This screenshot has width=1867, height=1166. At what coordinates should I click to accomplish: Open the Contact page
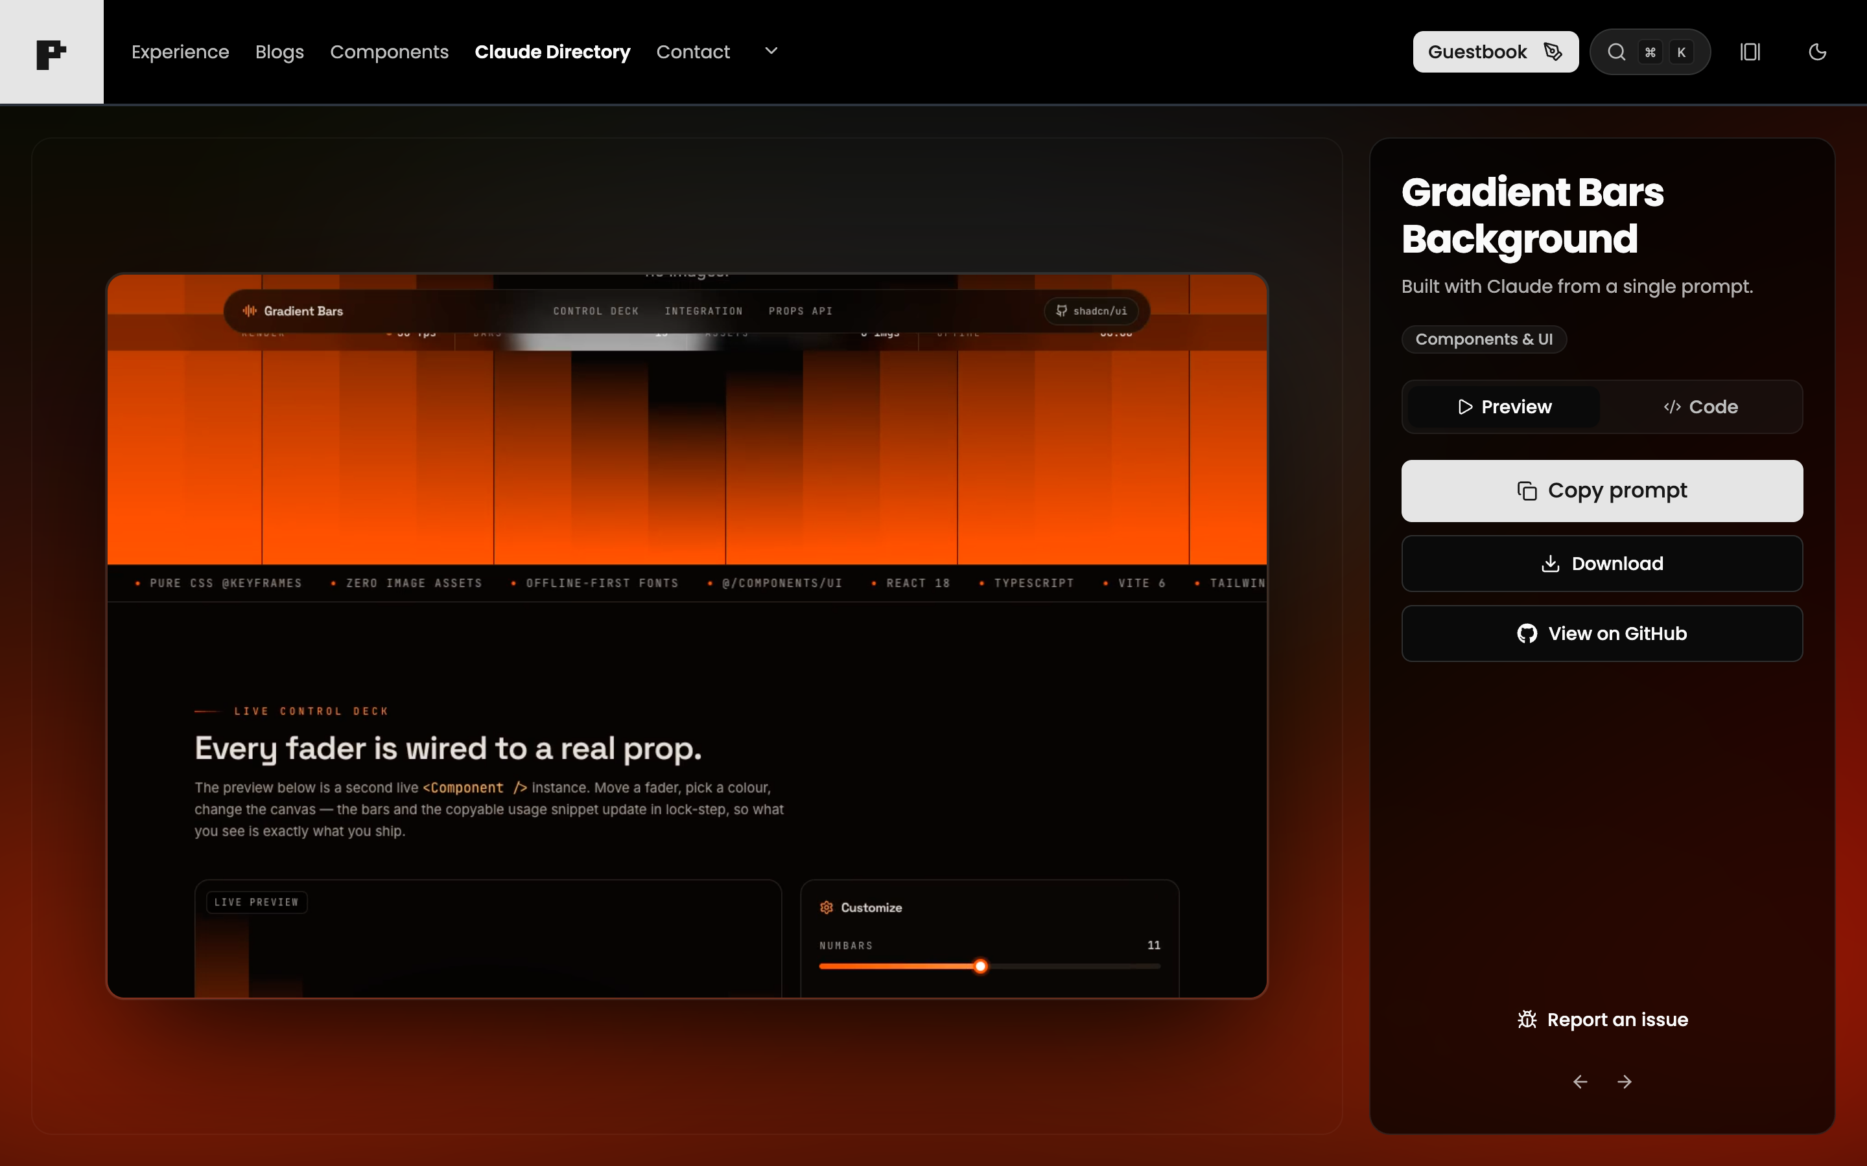(693, 52)
